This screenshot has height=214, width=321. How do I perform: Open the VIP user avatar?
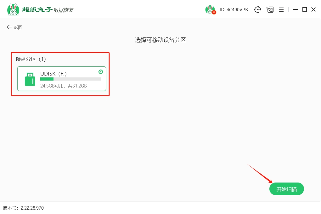(210, 10)
